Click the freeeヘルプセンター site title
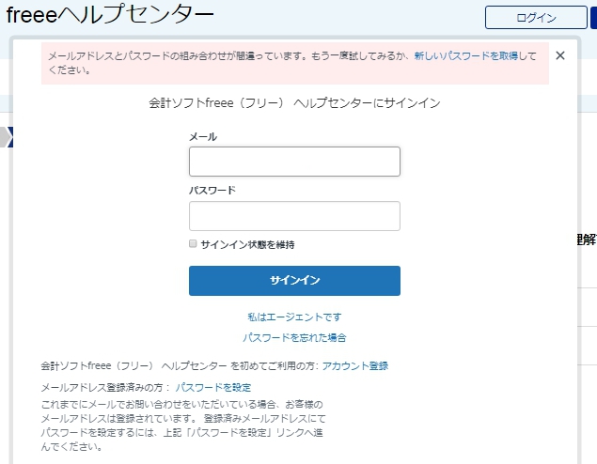 [110, 16]
